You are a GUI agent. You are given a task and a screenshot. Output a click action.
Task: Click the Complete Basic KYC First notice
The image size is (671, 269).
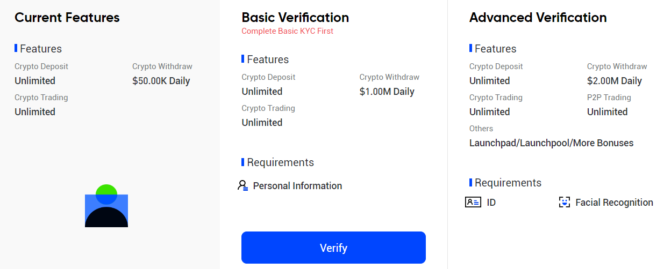(287, 31)
